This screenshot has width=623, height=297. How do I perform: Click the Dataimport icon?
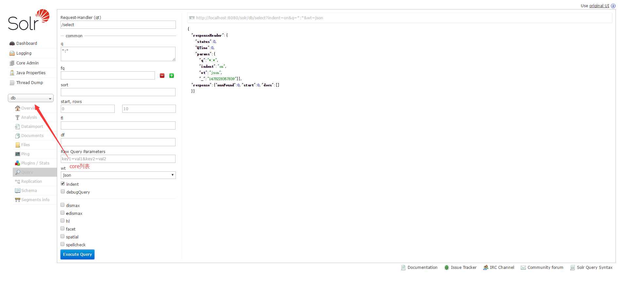18,127
